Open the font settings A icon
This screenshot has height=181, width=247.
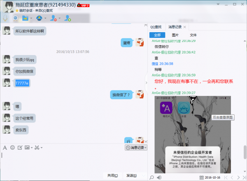pos(5,148)
